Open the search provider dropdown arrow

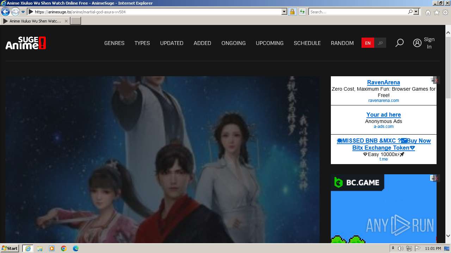(416, 12)
